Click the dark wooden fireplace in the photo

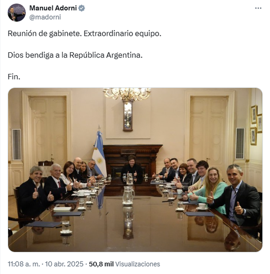[133, 158]
